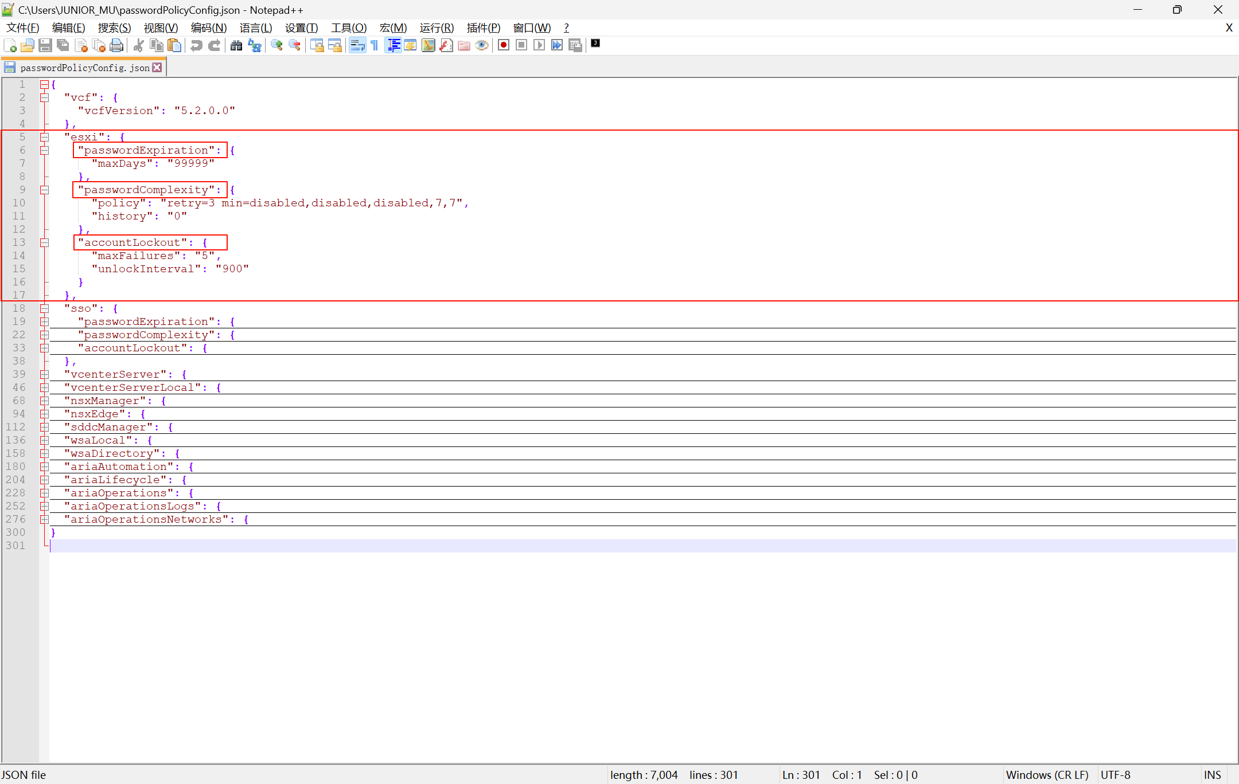The width and height of the screenshot is (1239, 784).
Task: Click Windows (CR LF) in status bar
Action: 1047,775
